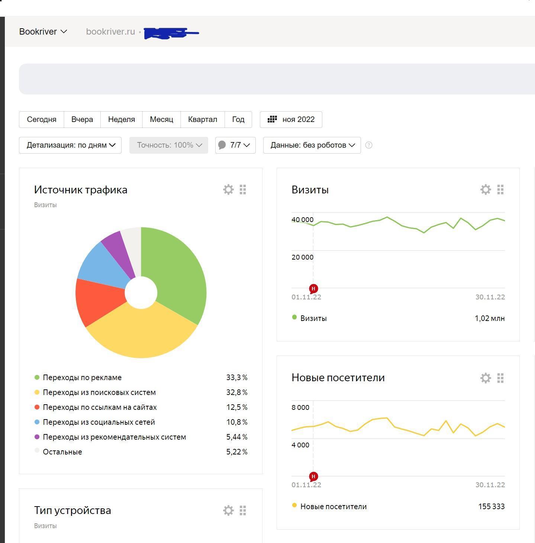Open Данные: без роботов dropdown
Image resolution: width=535 pixels, height=543 pixels.
[x=312, y=145]
